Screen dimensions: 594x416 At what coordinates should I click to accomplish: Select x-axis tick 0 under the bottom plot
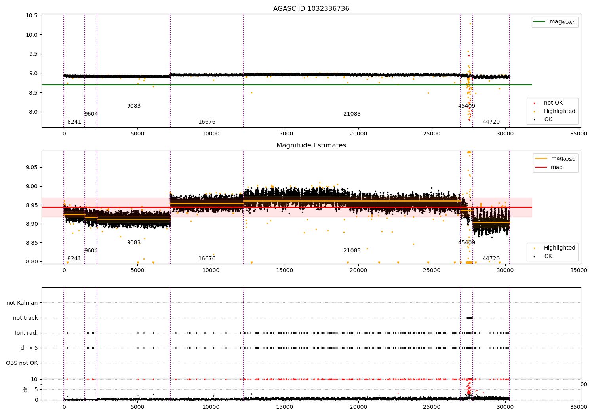click(x=64, y=407)
